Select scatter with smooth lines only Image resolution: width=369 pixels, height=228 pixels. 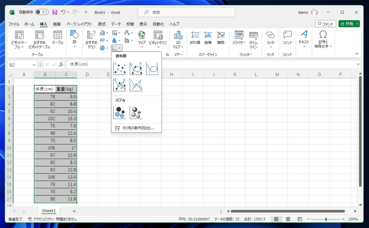pyautogui.click(x=153, y=69)
